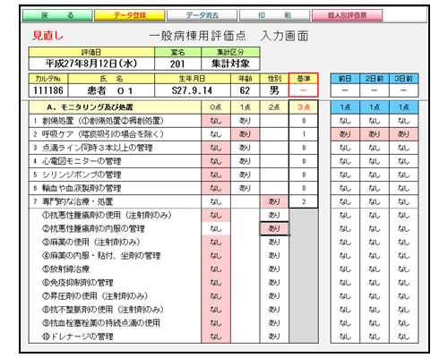The image size is (448, 358).
Task: Click the カルテNo. field 111186
Action: click(x=48, y=90)
